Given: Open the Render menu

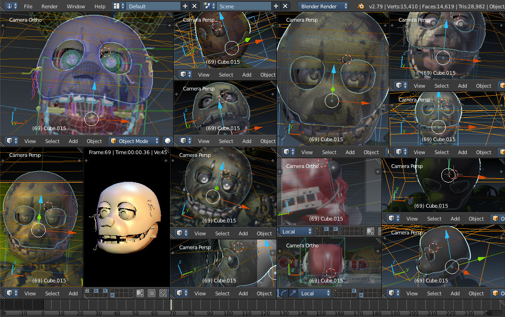Looking at the screenshot, I should coord(50,6).
